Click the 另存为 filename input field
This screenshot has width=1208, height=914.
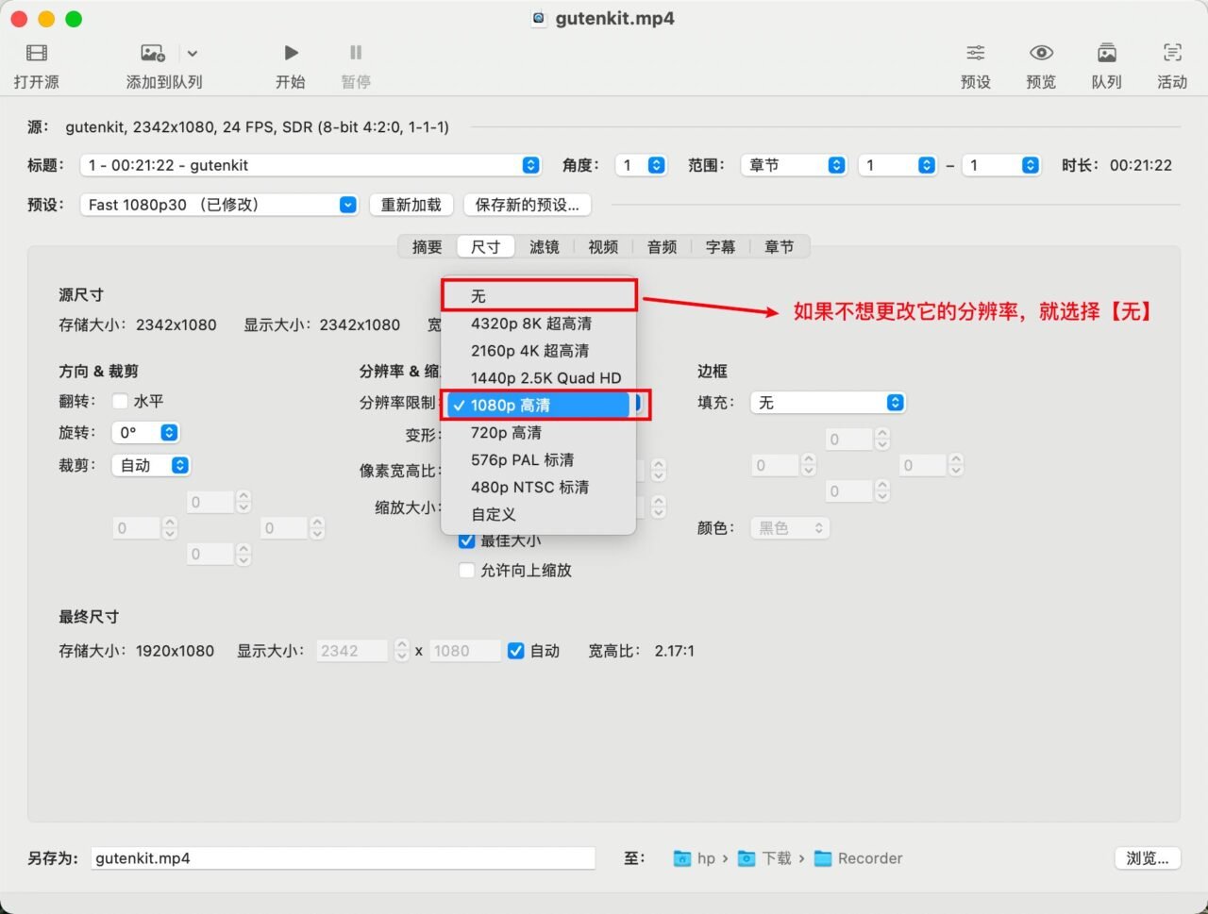[x=344, y=858]
